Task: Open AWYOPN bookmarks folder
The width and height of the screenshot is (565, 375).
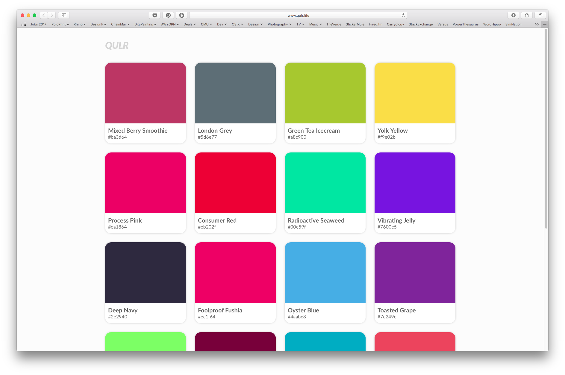Action: coord(170,24)
